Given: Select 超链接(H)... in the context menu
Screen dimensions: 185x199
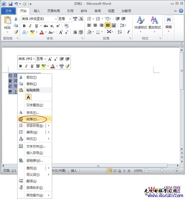Looking at the screenshot, I should pyautogui.click(x=35, y=160).
